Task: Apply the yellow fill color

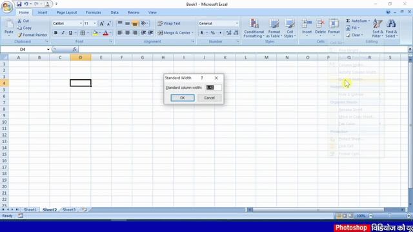Action: (96, 33)
